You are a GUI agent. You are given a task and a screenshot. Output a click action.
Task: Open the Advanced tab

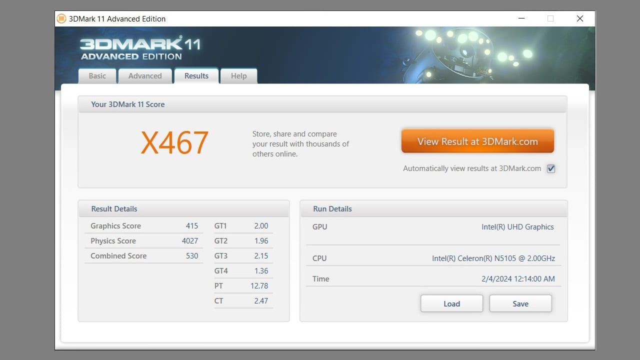point(144,76)
